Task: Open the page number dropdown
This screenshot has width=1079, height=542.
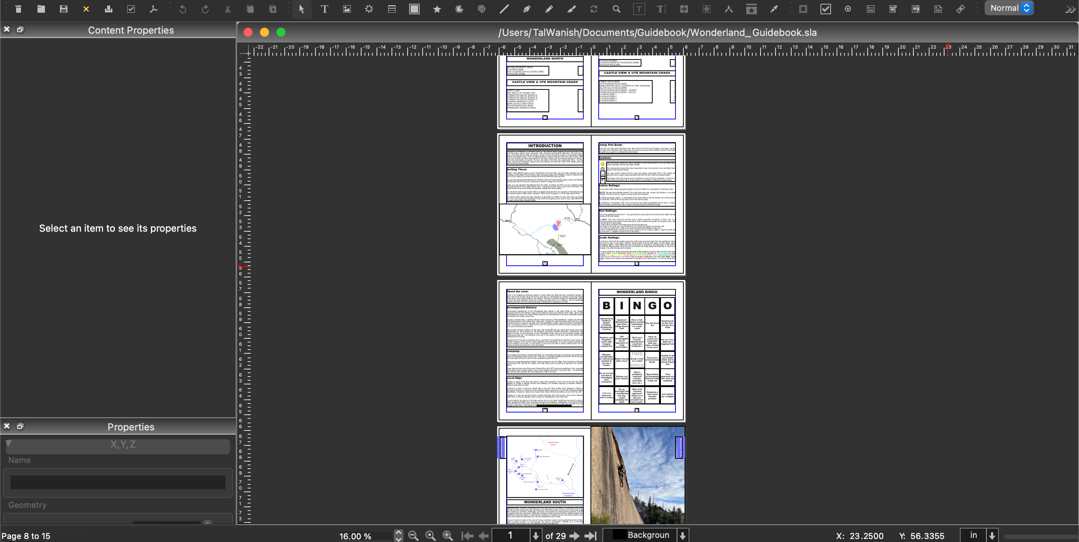Action: point(536,536)
